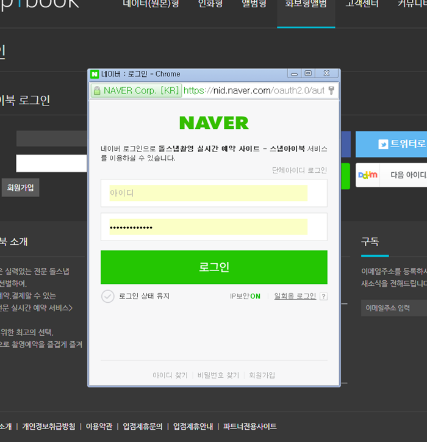This screenshot has height=442, width=427.
Task: Open 입점제휴문의 footer link
Action: coord(143,427)
